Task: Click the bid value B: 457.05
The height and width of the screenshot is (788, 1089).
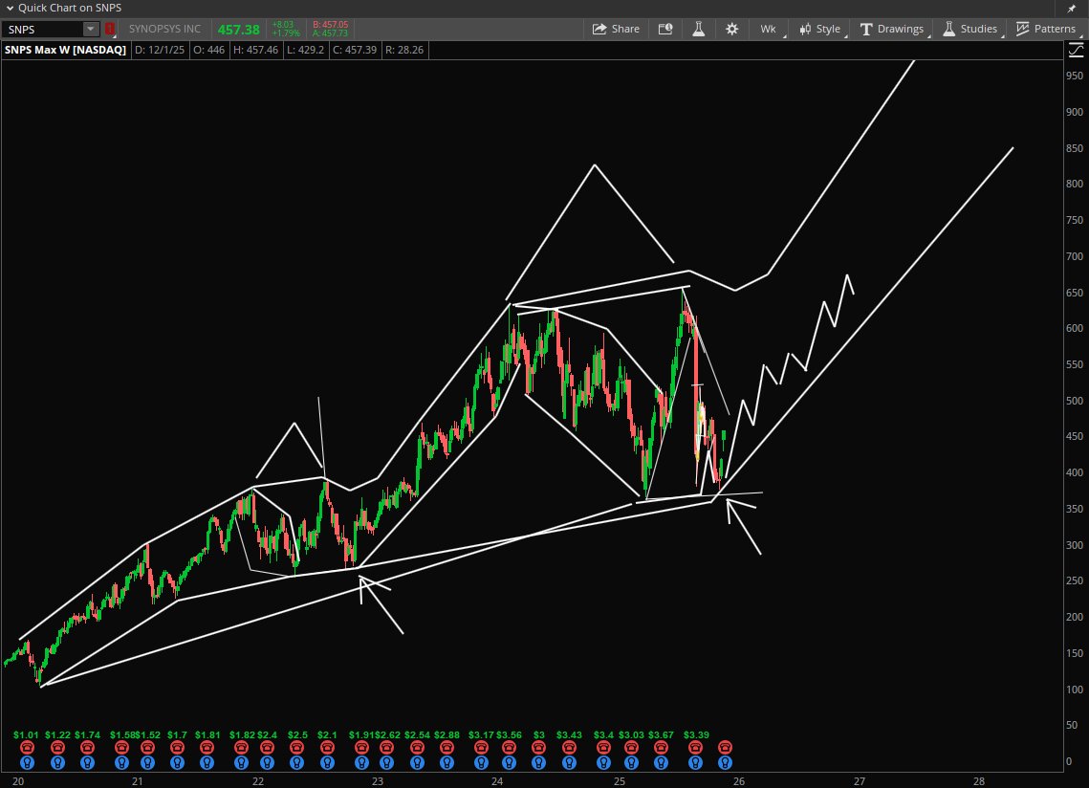Action: [331, 24]
